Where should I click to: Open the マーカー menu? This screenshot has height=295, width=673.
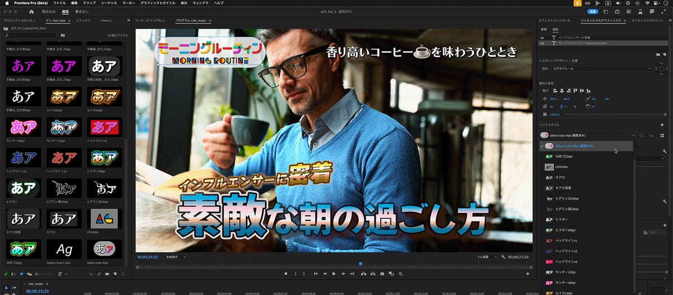128,3
